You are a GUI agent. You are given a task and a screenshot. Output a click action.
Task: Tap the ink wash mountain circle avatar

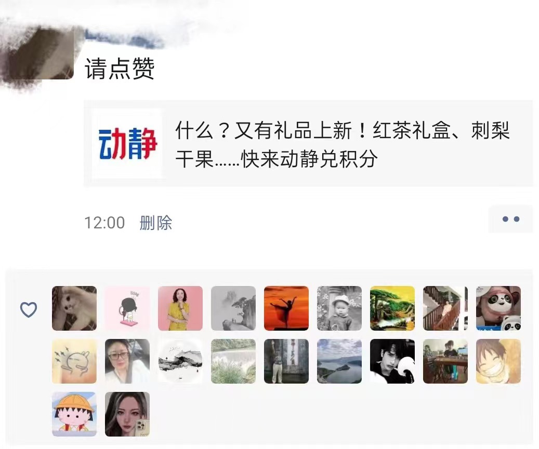(x=180, y=361)
